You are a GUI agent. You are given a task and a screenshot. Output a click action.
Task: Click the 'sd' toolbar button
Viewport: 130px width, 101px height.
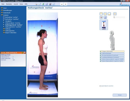62,4
